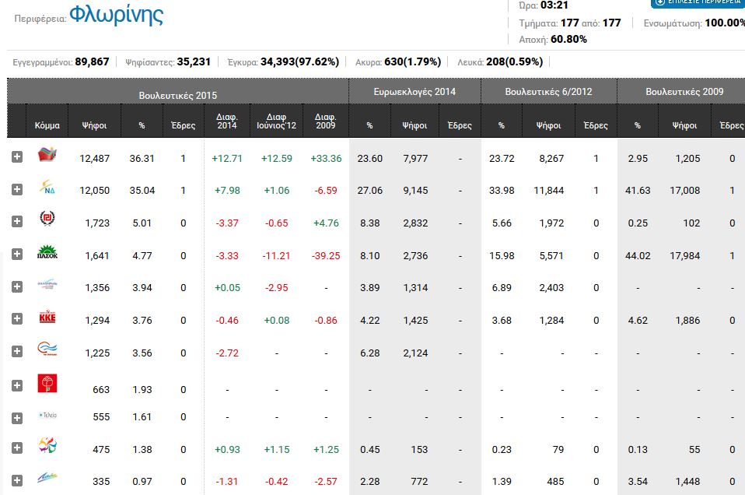
Task: Expand the SYRIZA row with 12,487 votes
Action: pos(17,157)
